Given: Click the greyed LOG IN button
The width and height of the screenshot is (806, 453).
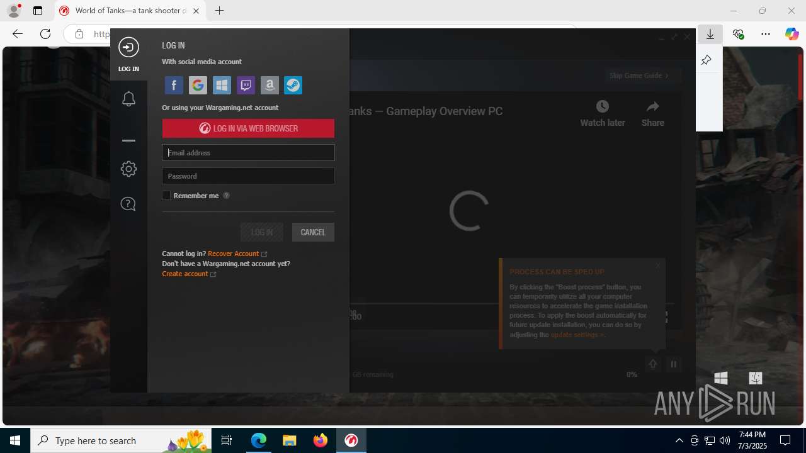Looking at the screenshot, I should click(262, 232).
